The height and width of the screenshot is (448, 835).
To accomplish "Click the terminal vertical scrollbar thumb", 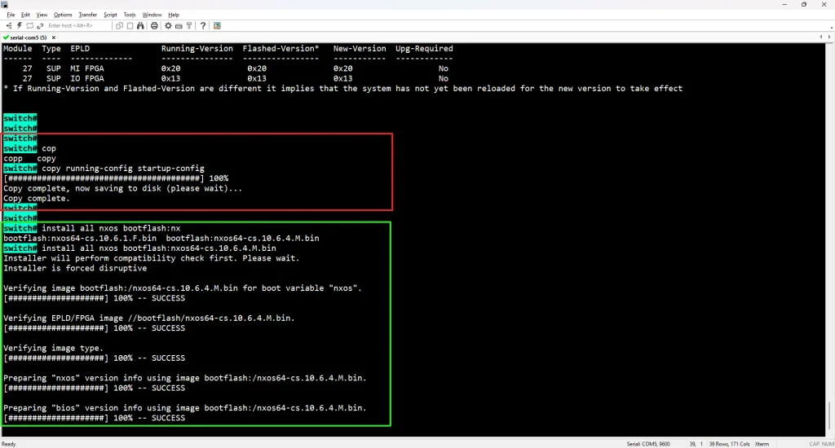I will click(x=829, y=415).
